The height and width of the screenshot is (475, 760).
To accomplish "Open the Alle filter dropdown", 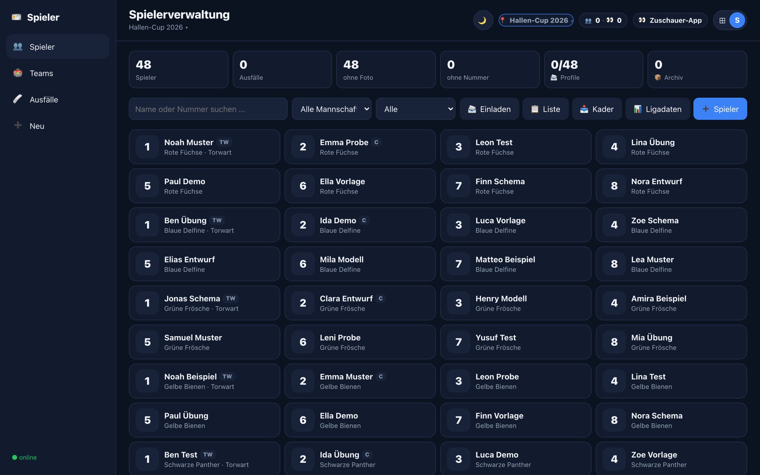I will point(415,109).
